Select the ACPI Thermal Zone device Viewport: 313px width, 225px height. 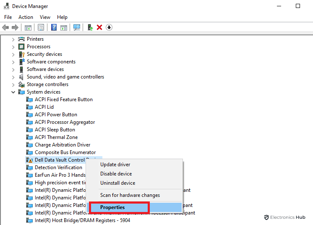pos(56,137)
